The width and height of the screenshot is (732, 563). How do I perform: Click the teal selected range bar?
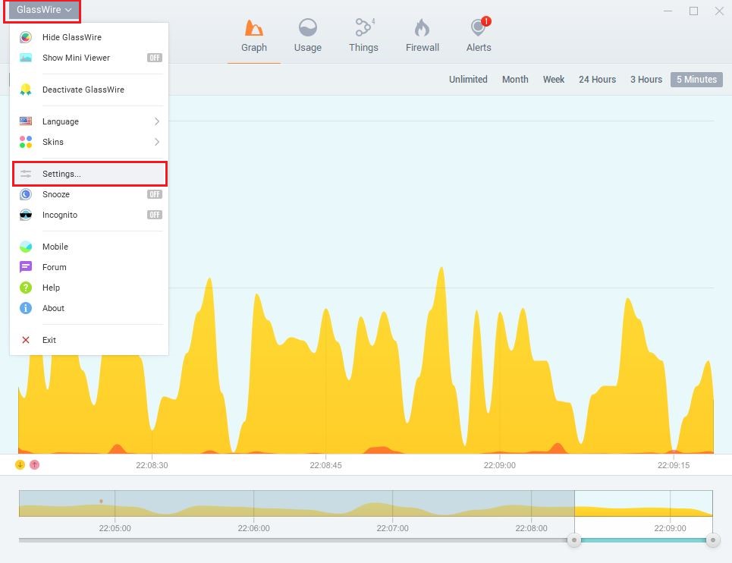coord(643,540)
